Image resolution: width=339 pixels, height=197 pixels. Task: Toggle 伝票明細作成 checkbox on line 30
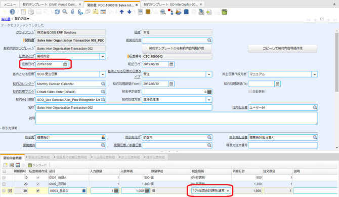pos(38,190)
